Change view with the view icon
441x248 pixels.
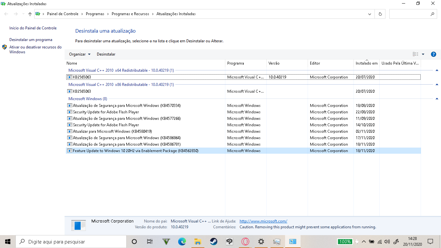coord(415,54)
